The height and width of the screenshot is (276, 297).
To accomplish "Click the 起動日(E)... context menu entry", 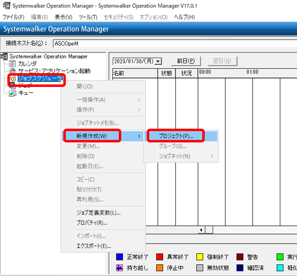I will pos(90,166).
